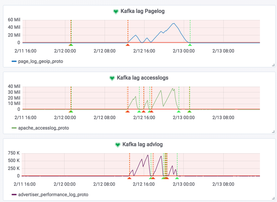Image resolution: width=277 pixels, height=202 pixels.
Task: Open the Kafka lag accesslogs panel title menu
Action: 143,78
